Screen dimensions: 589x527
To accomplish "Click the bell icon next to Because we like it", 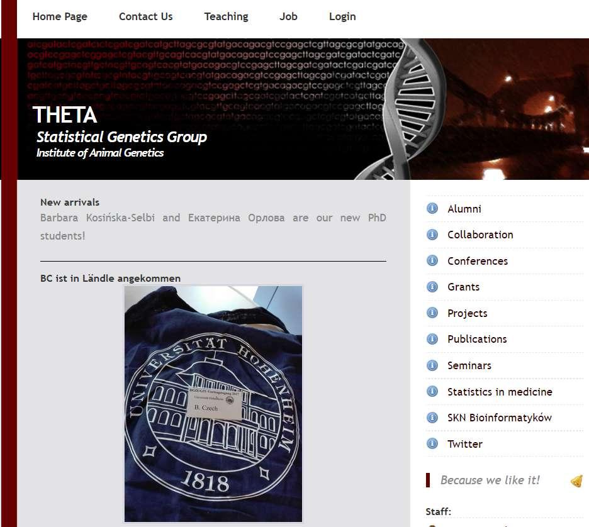I will tap(576, 480).
